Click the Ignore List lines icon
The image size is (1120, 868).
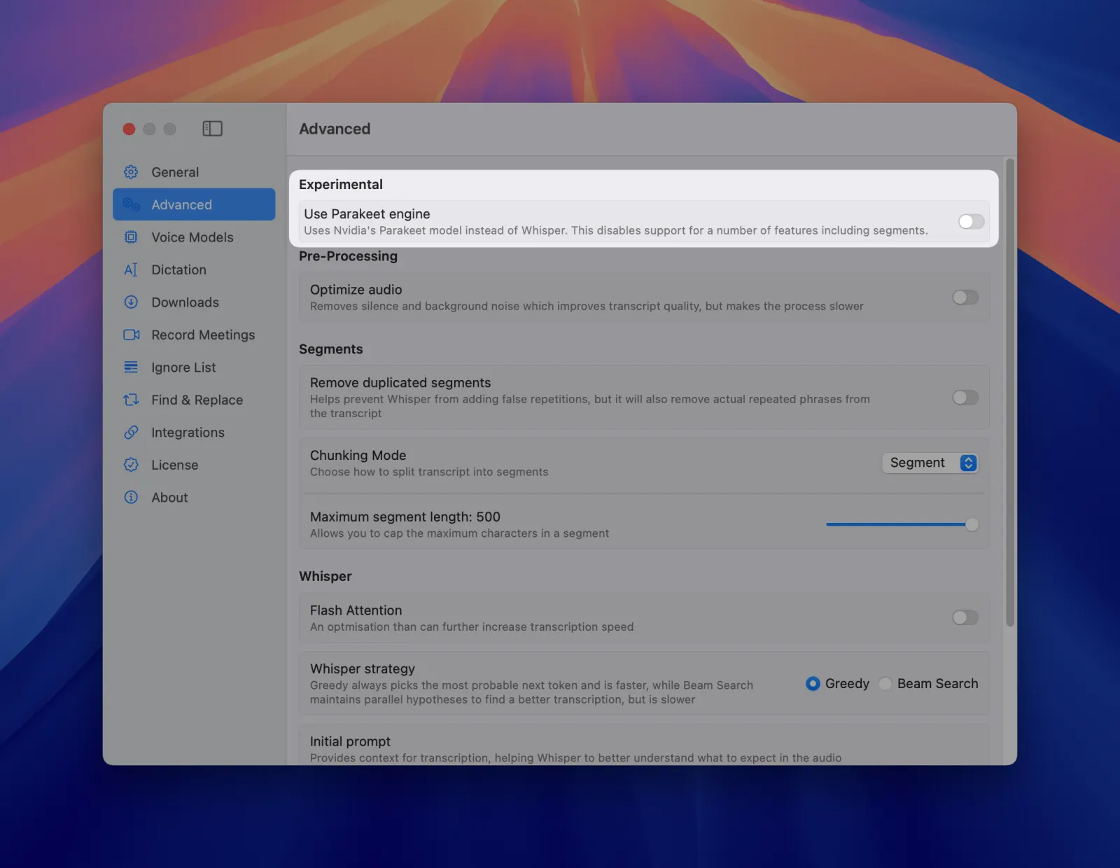coord(131,367)
